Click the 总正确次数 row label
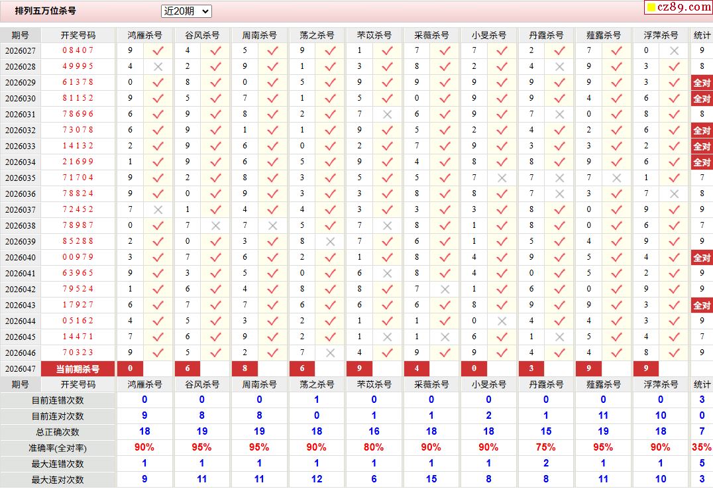This screenshot has width=713, height=489. [x=58, y=433]
